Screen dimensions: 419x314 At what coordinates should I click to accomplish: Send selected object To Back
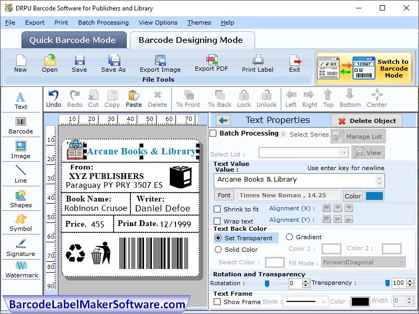[x=219, y=98]
